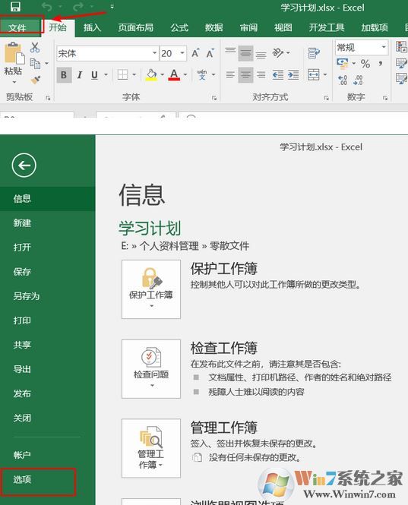This screenshot has width=408, height=505.
Task: Click the accounting number format icon
Action: pos(342,64)
